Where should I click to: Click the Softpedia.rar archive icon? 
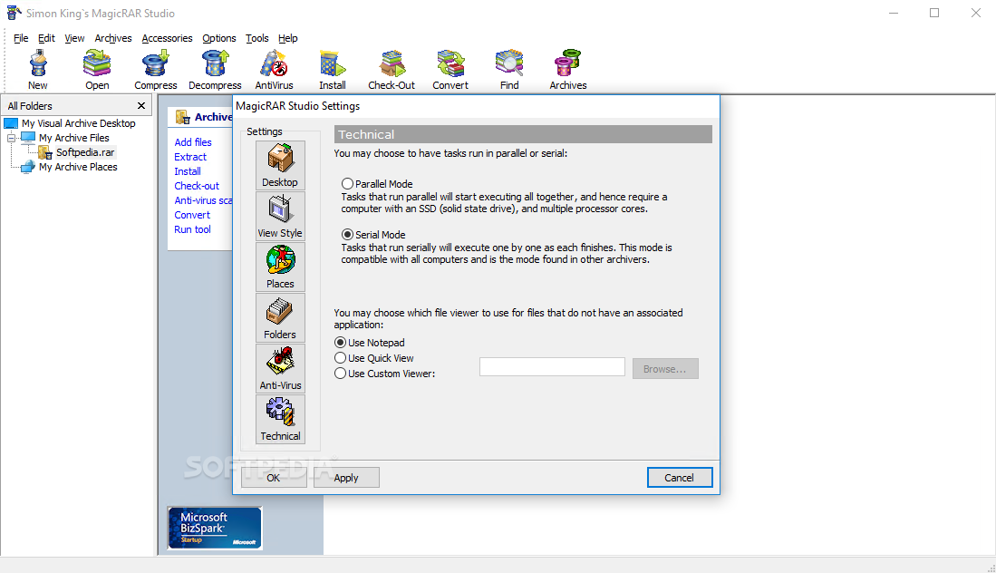coord(45,152)
